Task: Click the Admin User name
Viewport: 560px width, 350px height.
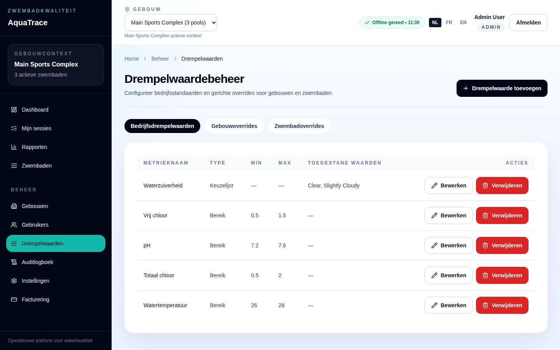Action: pyautogui.click(x=489, y=17)
